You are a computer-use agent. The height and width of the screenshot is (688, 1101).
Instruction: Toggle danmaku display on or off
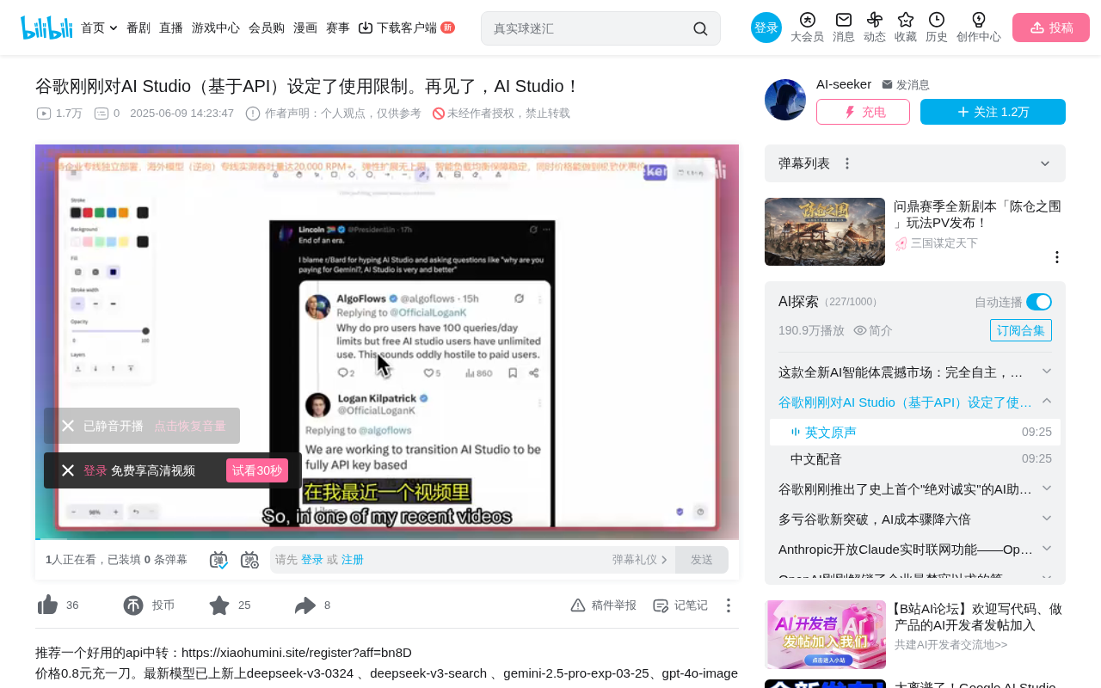(218, 560)
